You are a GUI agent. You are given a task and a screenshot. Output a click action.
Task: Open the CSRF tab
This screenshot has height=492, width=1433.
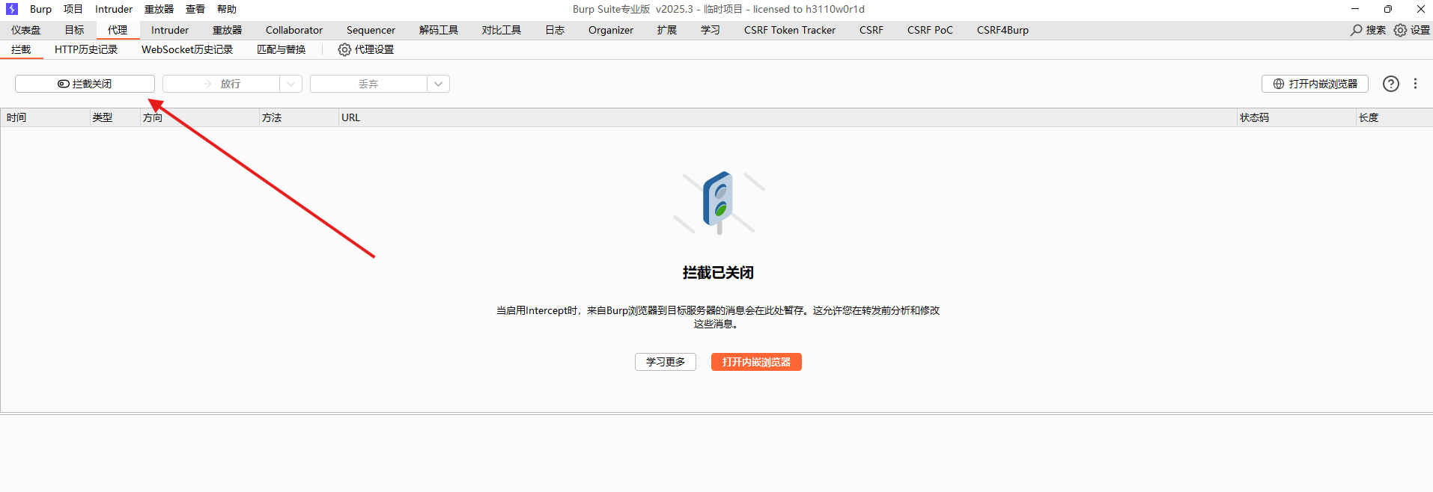[871, 30]
